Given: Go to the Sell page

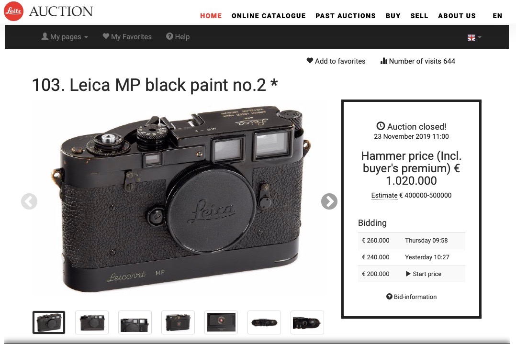Looking at the screenshot, I should tap(419, 16).
